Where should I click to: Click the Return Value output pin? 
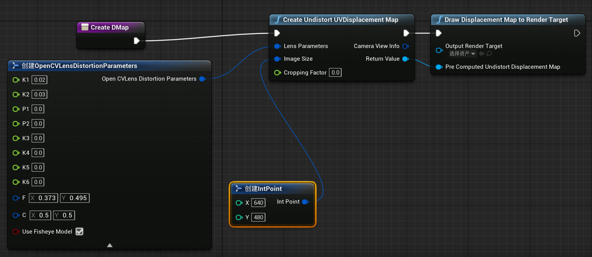(x=406, y=59)
